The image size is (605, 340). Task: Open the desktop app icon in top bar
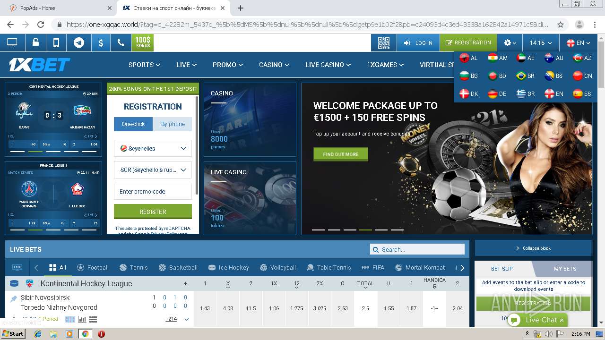[12, 42]
